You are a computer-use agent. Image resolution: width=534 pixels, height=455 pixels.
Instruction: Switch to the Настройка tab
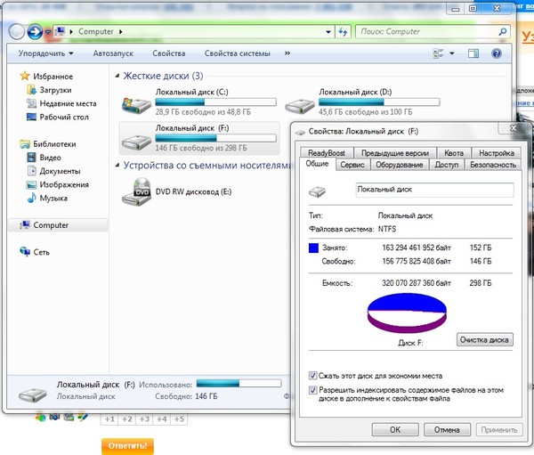click(x=497, y=152)
